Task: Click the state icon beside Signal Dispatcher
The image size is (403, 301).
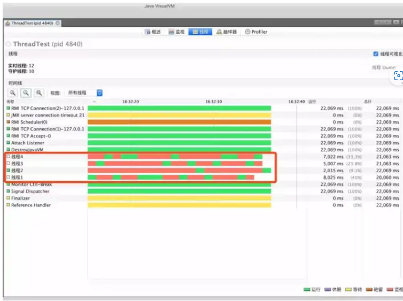Action: (9, 191)
